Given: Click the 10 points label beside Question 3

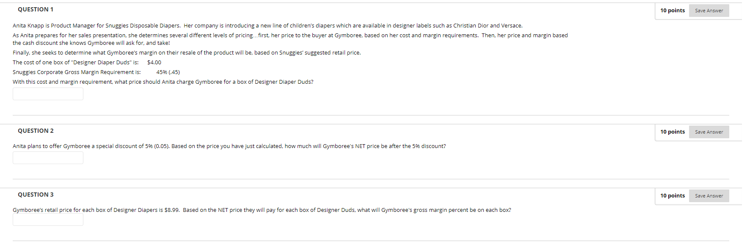Looking at the screenshot, I should point(673,195).
